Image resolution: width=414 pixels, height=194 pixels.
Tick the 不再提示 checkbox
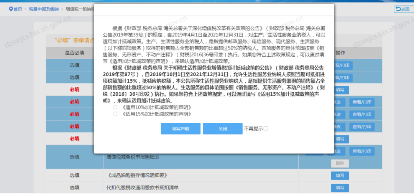tap(266, 128)
